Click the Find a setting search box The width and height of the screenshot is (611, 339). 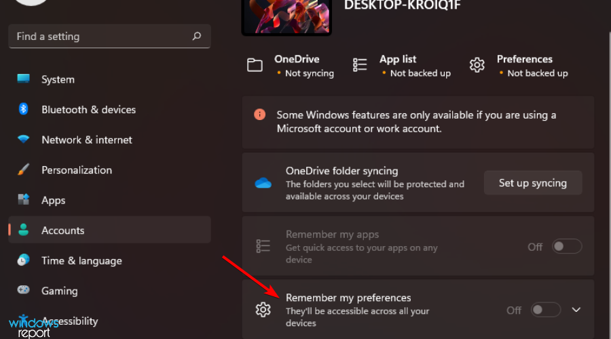pyautogui.click(x=102, y=37)
